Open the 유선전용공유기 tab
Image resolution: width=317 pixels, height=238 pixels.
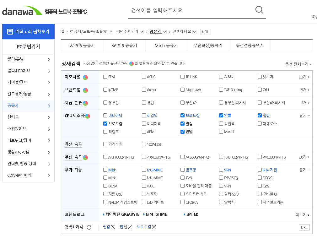[250, 46]
